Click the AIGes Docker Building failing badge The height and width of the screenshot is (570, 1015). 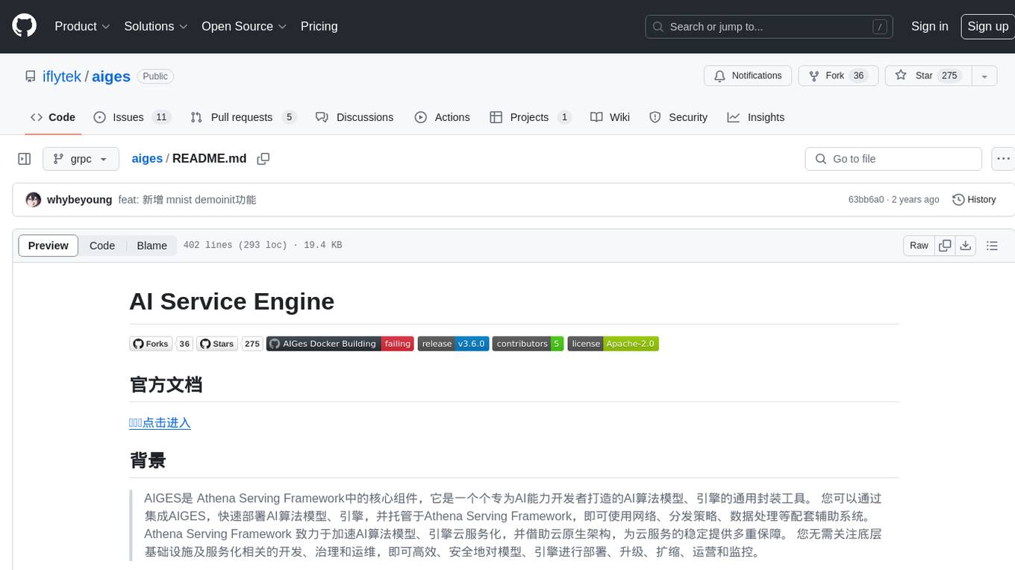point(340,344)
